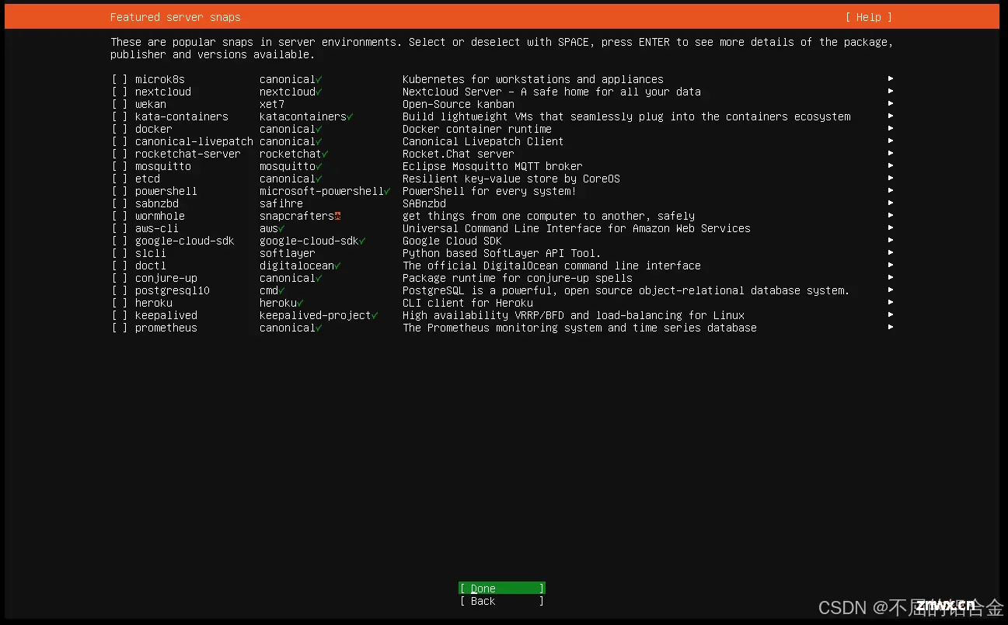The image size is (1008, 625).
Task: Click publisher name xet7
Action: (272, 104)
